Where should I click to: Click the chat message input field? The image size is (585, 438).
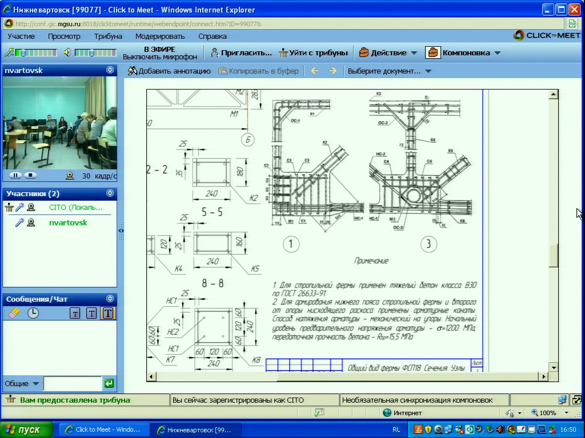point(73,383)
